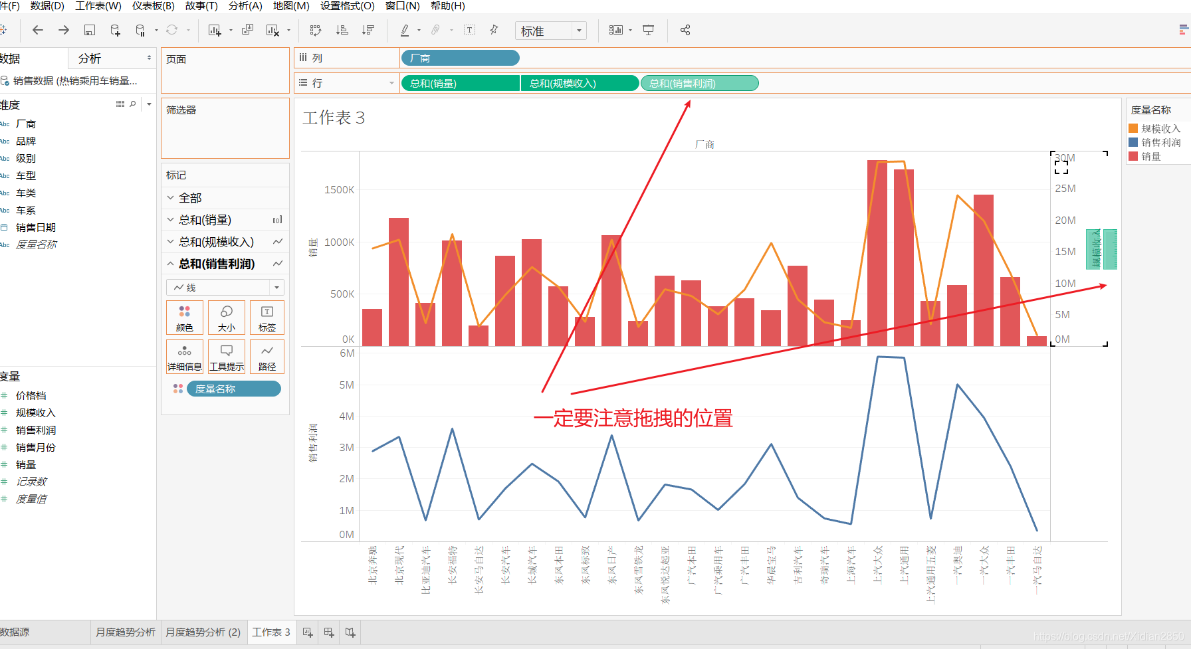Open the 分析(A) menu
Viewport: 1191px width, 649px height.
(245, 6)
